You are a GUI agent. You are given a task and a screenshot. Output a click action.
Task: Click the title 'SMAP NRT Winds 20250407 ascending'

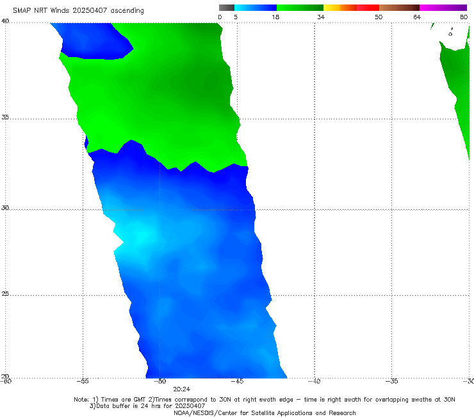click(78, 11)
